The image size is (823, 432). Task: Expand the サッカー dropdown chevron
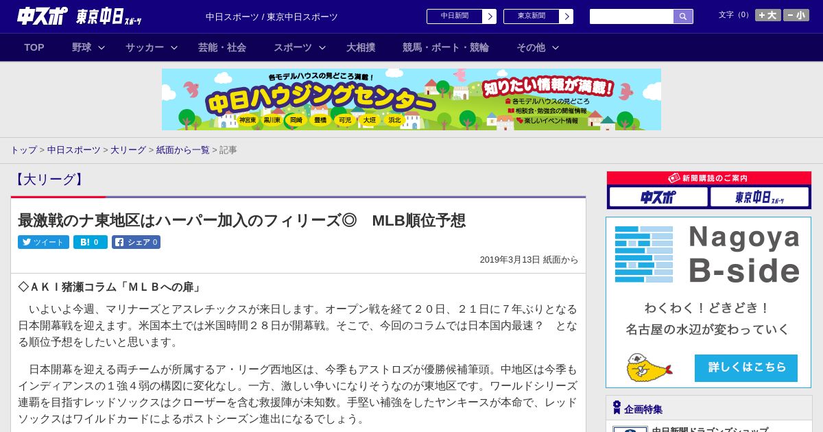174,47
